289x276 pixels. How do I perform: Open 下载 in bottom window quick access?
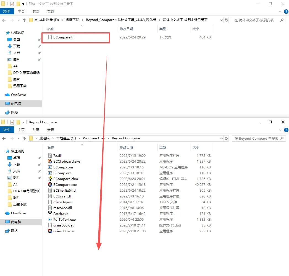click(16, 165)
